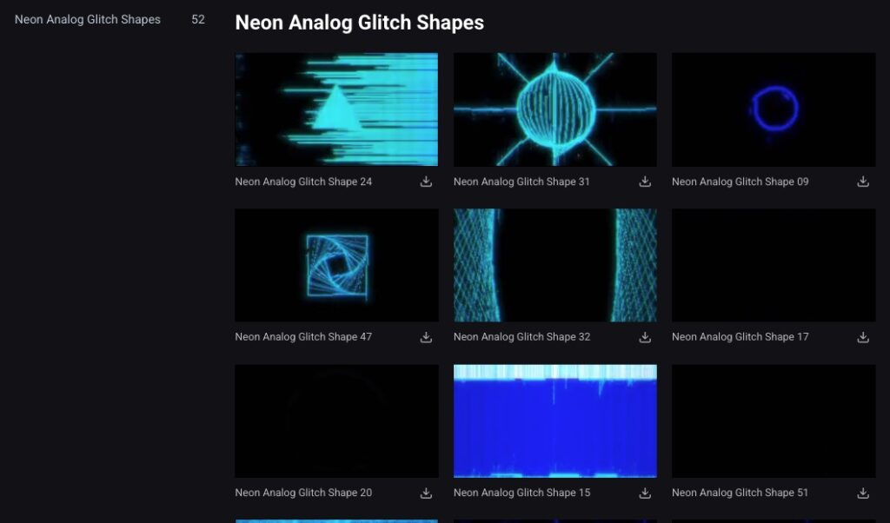Screen dimensions: 890x523
Task: Download Neon Analog Glitch Shape 32
Action: point(645,337)
